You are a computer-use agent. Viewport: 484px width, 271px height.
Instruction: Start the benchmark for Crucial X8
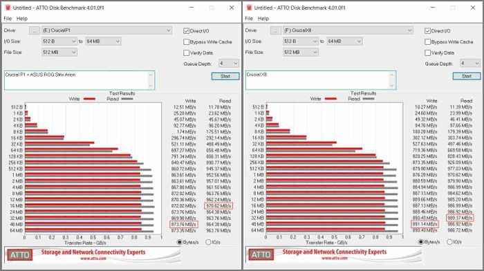click(x=467, y=76)
